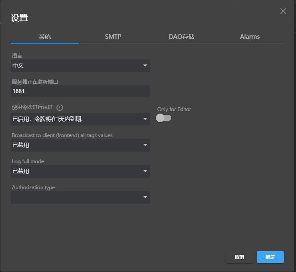The width and height of the screenshot is (296, 272).
Task: Confirm settings with the 确定 button
Action: point(270,257)
